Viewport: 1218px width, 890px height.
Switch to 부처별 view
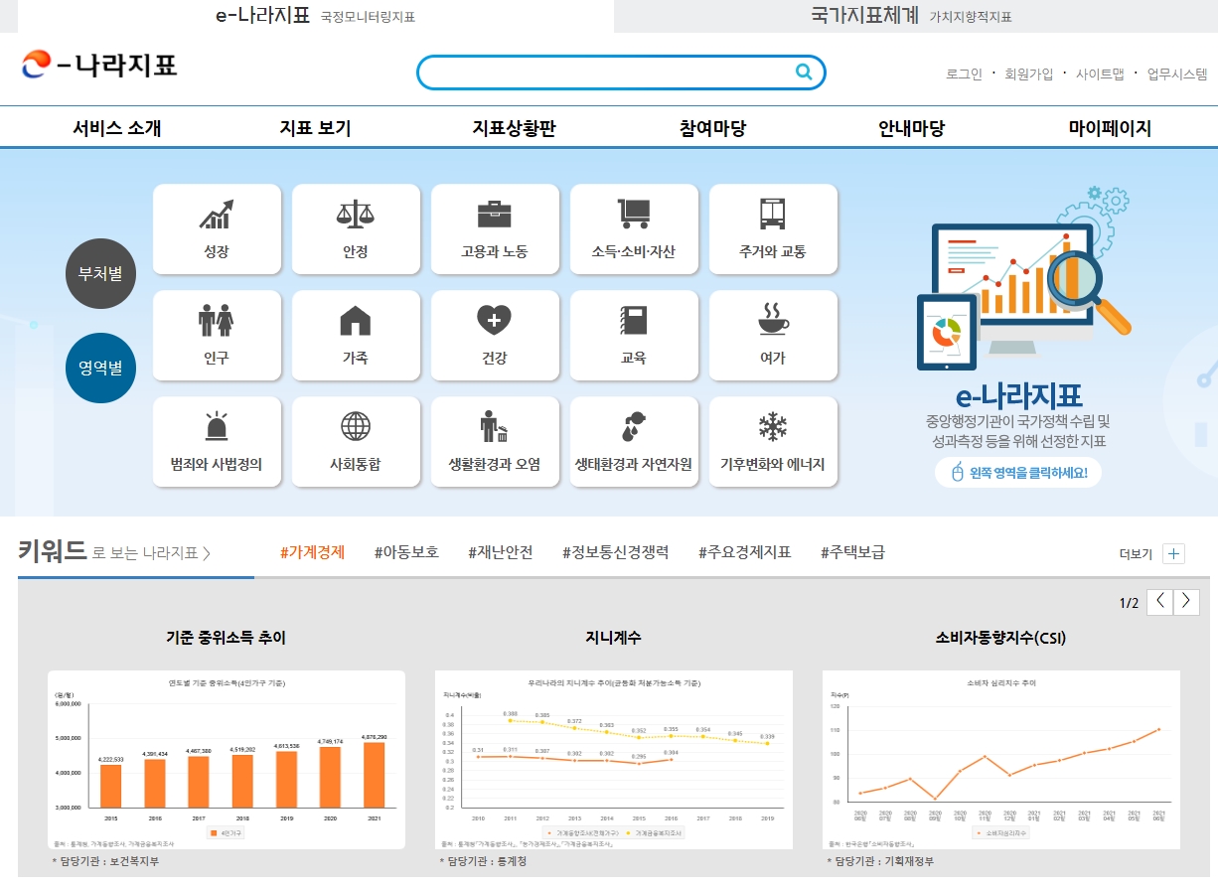click(x=100, y=273)
